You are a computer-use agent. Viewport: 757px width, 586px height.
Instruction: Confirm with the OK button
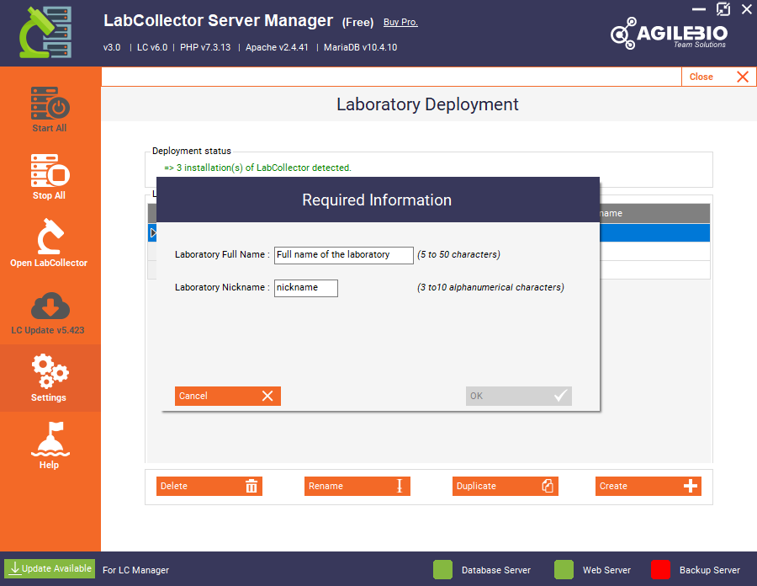(x=519, y=397)
